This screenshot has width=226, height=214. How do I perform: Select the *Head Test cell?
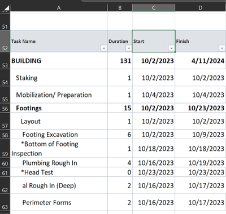click(x=59, y=172)
